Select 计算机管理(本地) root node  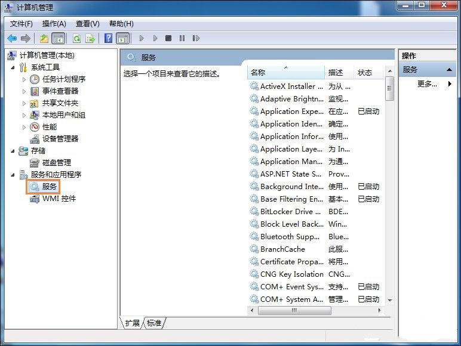tap(47, 55)
